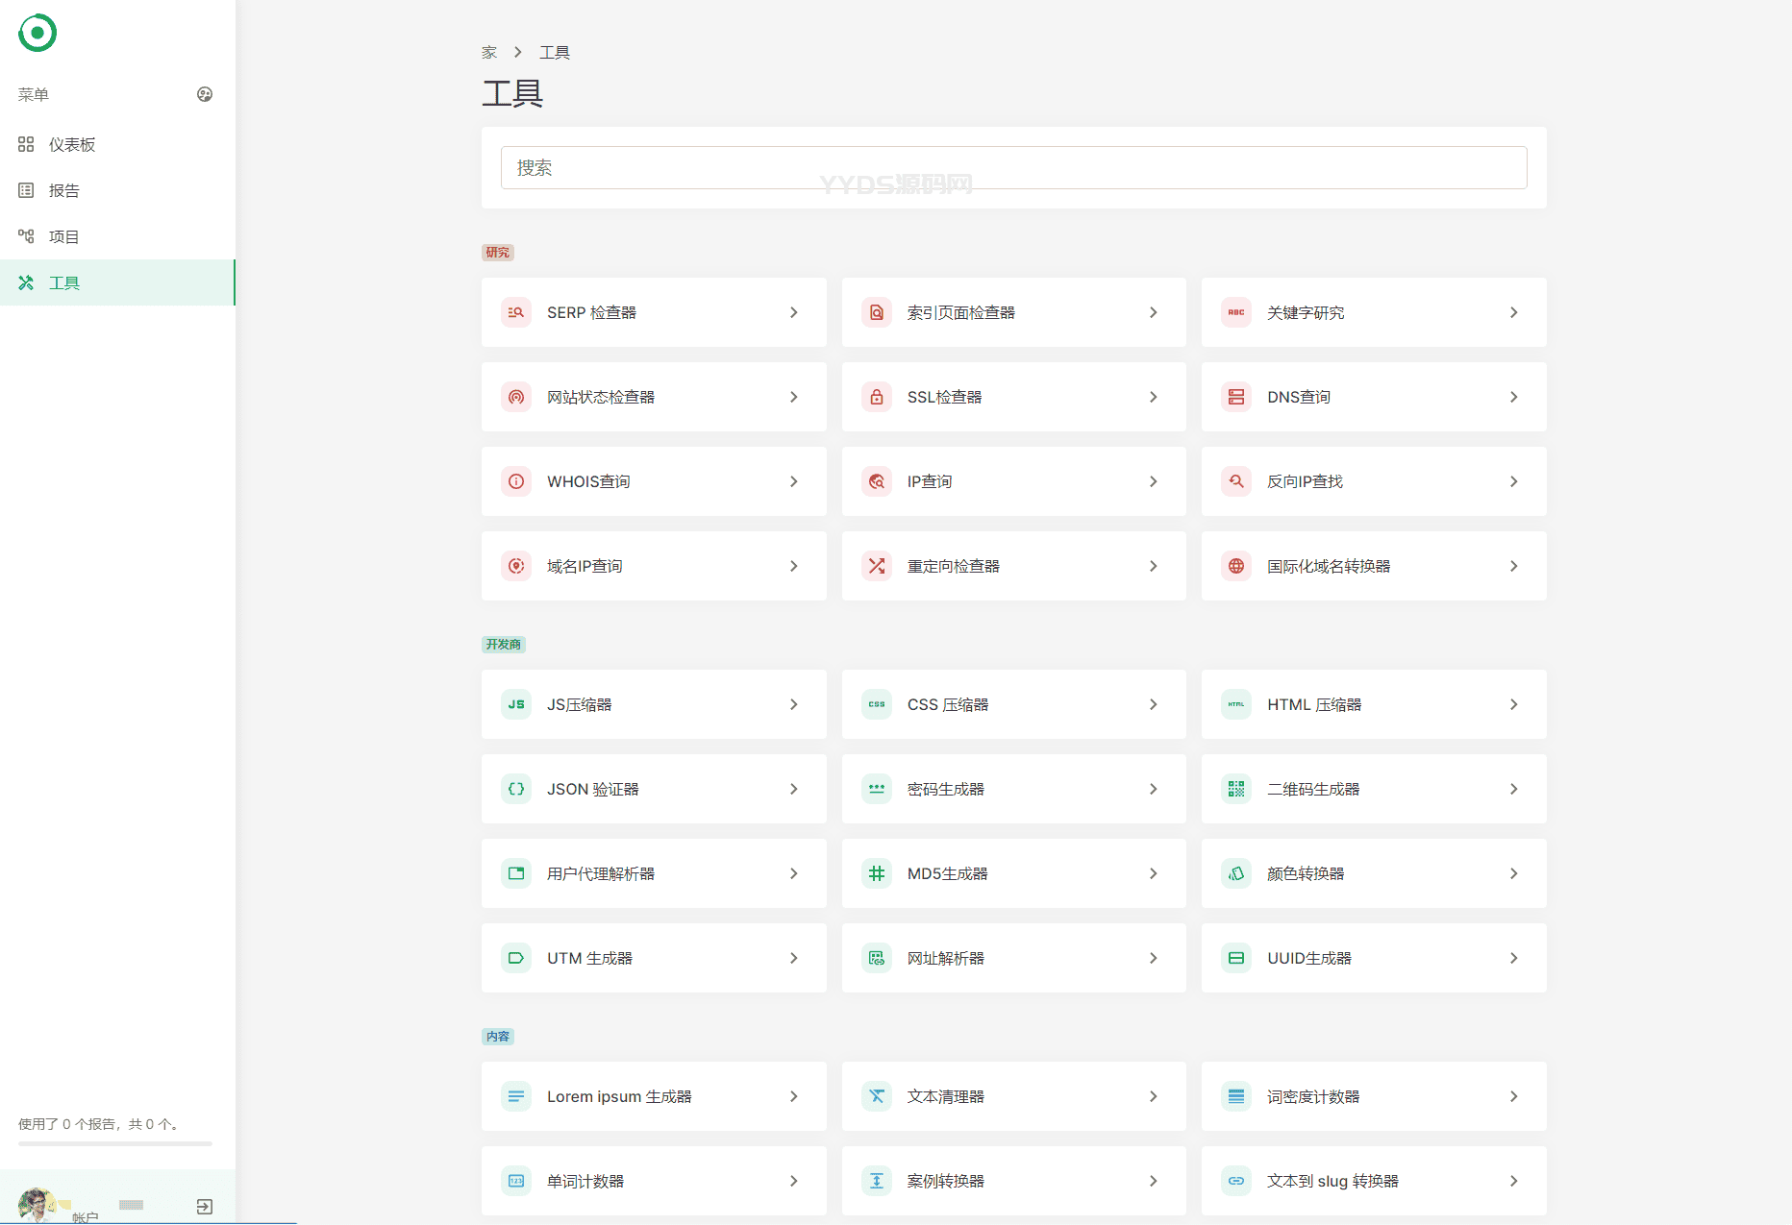The image size is (1792, 1225).
Task: Click the IP查询 icon
Action: pyautogui.click(x=877, y=481)
